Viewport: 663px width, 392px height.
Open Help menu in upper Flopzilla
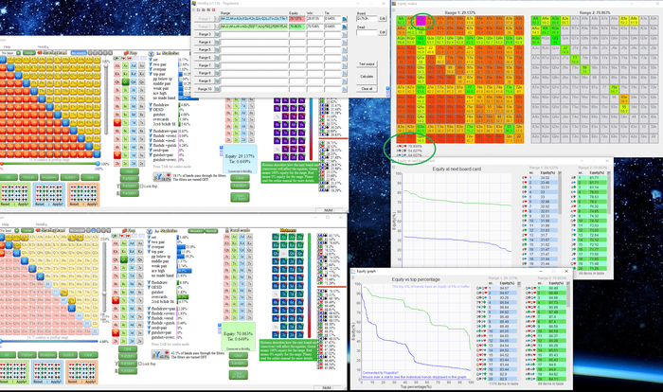8,47
